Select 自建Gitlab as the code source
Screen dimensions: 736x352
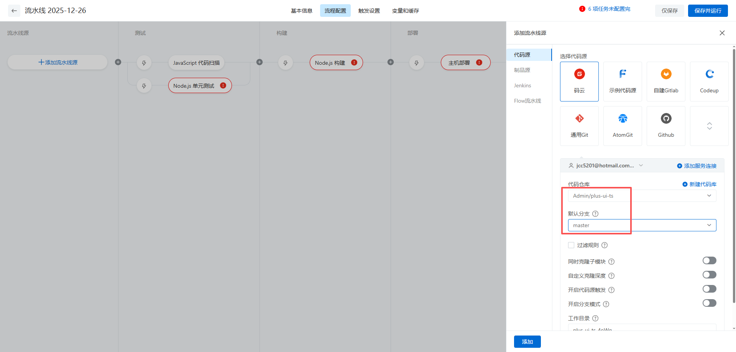point(666,82)
